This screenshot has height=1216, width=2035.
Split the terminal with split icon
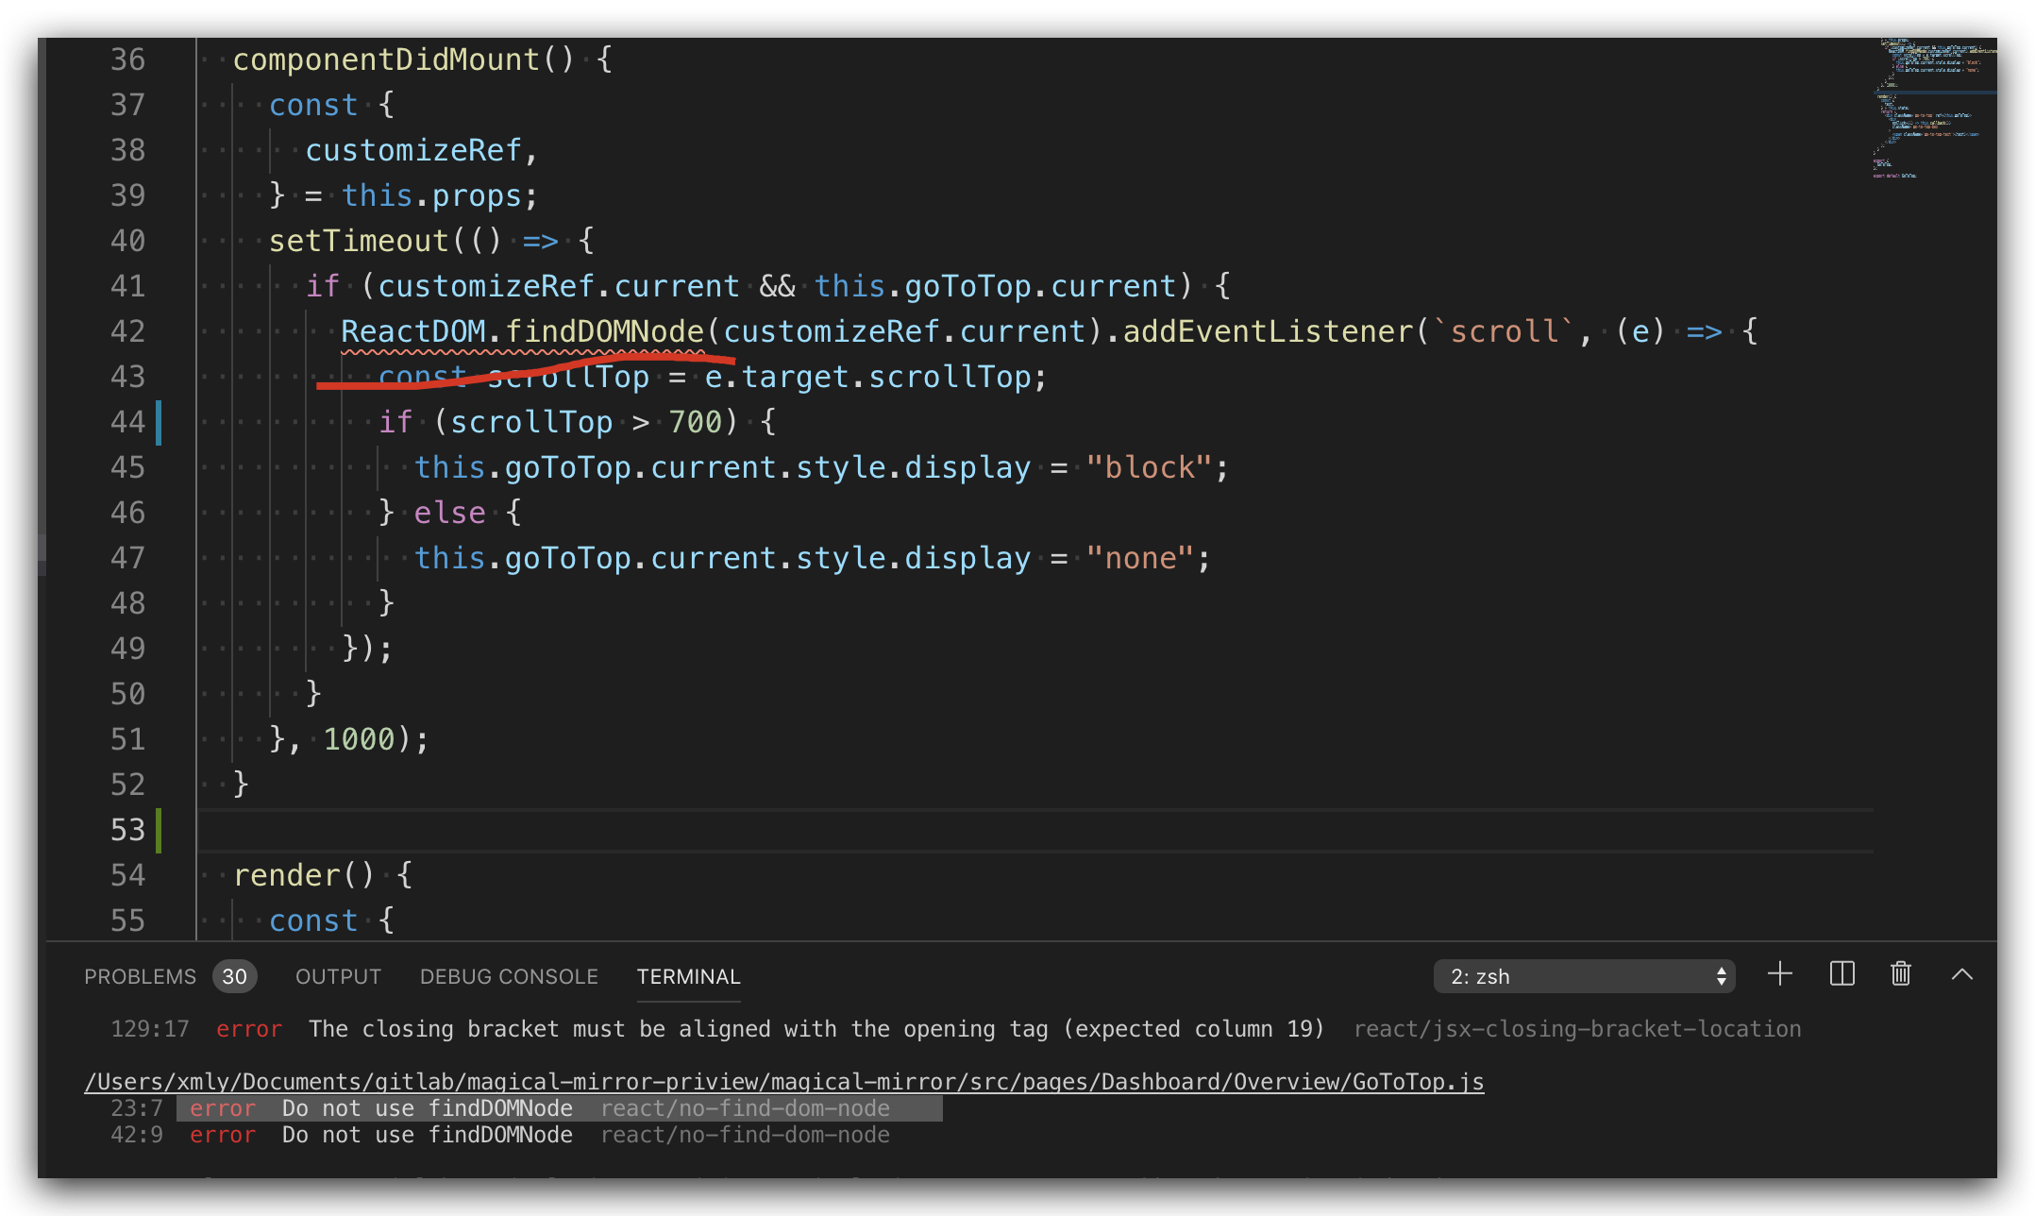tap(1842, 974)
